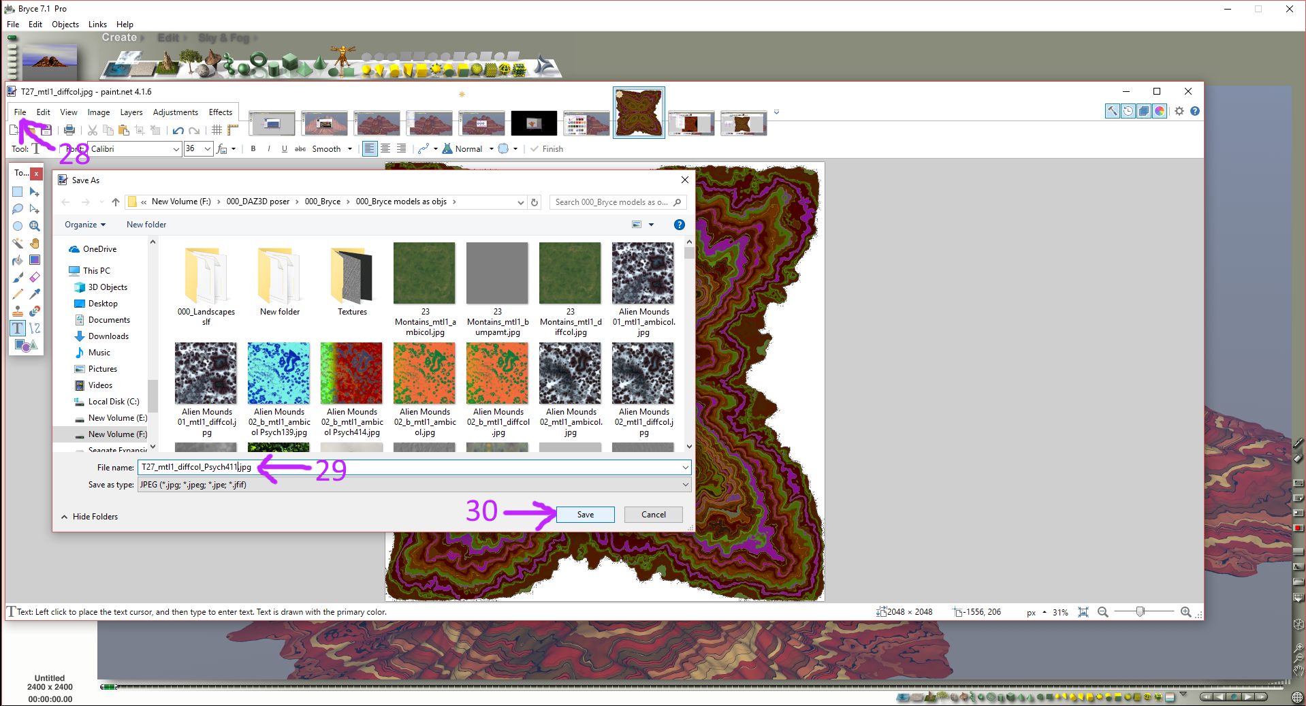Open the paint.net Layers menu
The width and height of the screenshot is (1306, 706).
(131, 112)
